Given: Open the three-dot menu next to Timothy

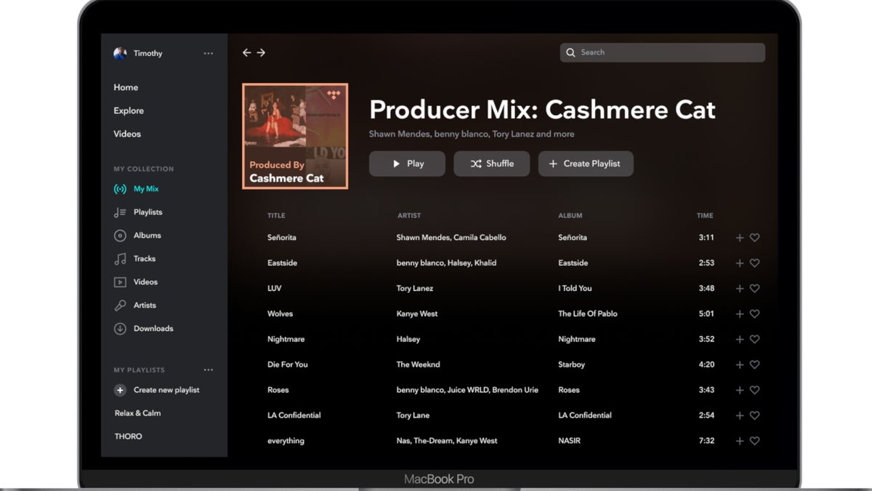Looking at the screenshot, I should click(x=209, y=53).
